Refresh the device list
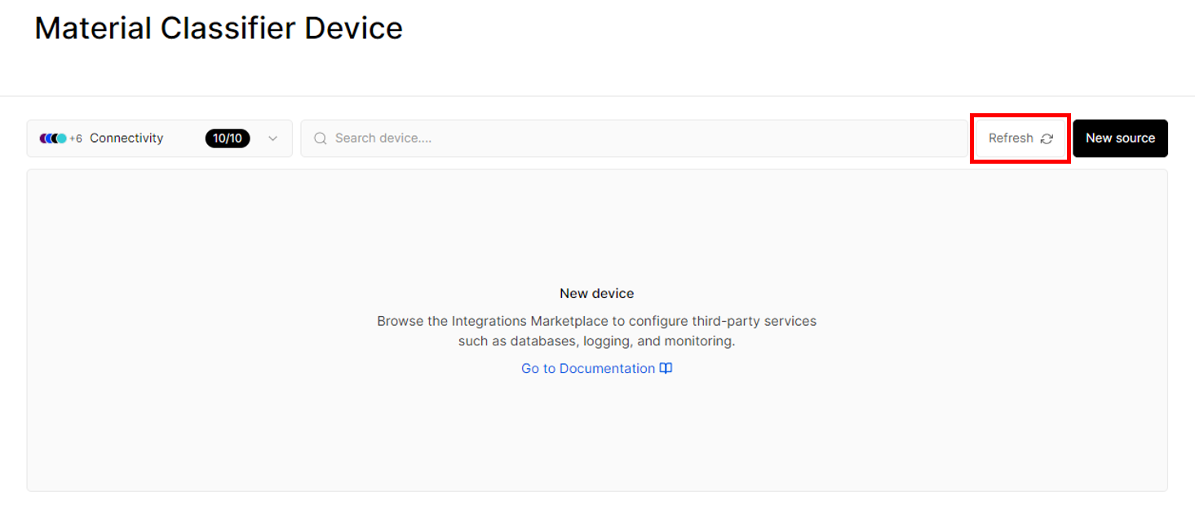 click(1020, 138)
